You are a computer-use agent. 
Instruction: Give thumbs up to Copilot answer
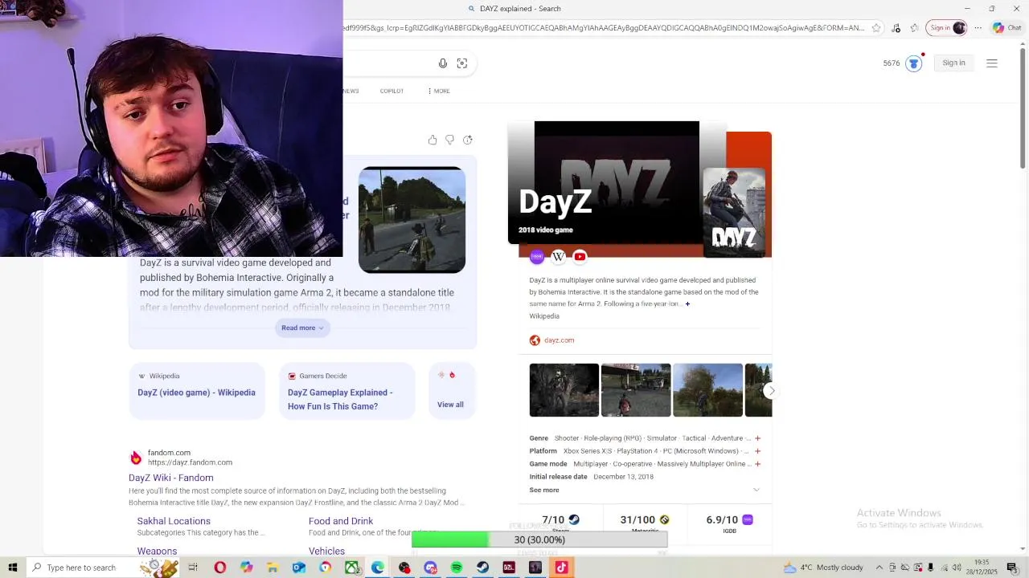coord(433,140)
